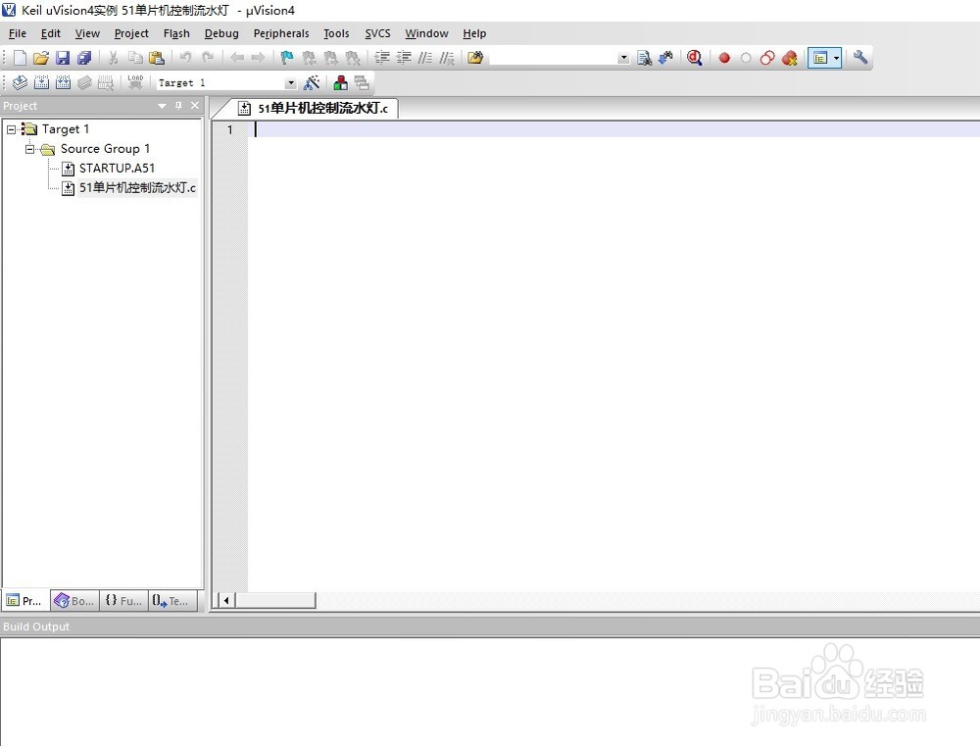
Task: Switch to Templates tab
Action: tap(171, 601)
